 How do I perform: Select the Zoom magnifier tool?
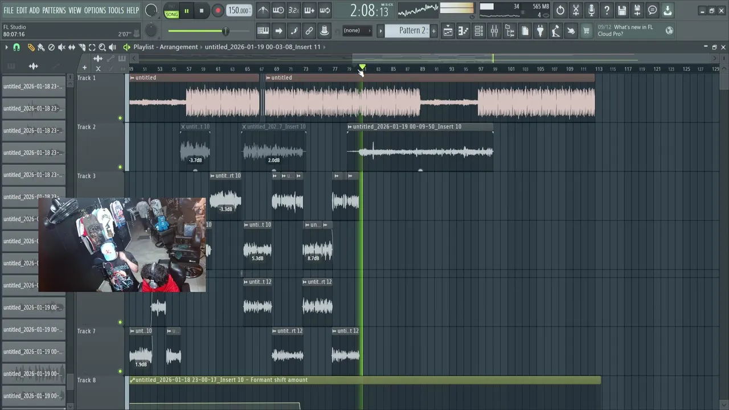(x=103, y=47)
